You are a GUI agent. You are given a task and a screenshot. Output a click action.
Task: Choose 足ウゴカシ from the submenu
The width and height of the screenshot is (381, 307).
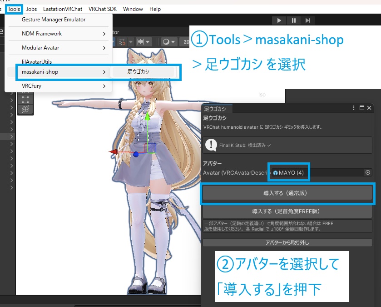click(x=143, y=72)
